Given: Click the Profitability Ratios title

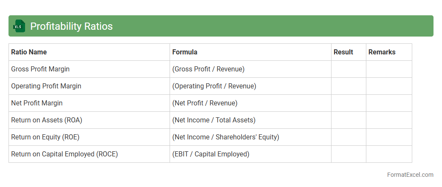Looking at the screenshot, I should [71, 26].
